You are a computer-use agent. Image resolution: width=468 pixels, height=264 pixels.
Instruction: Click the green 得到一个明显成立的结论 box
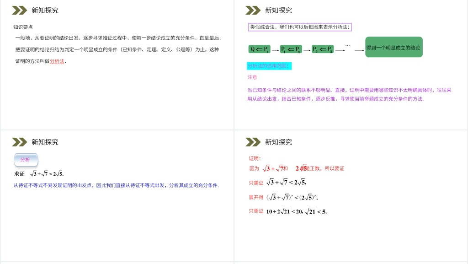click(394, 47)
